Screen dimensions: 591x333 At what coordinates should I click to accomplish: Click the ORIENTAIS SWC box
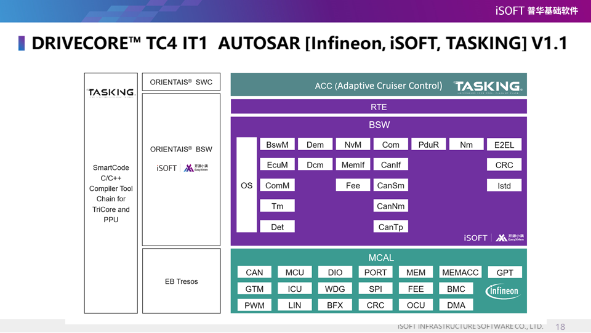(181, 82)
